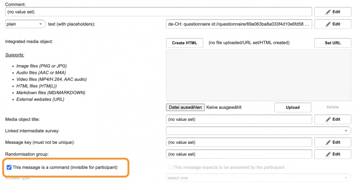Click the Randomisation group value field
This screenshot has width=356, height=182.
point(239,154)
